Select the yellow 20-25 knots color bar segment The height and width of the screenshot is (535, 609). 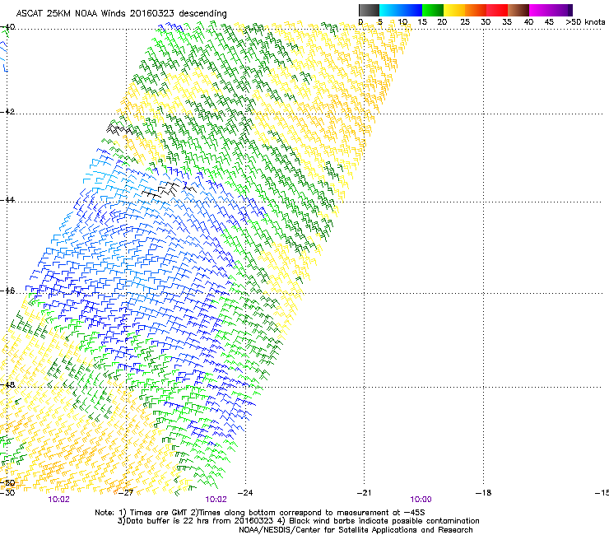(x=454, y=10)
